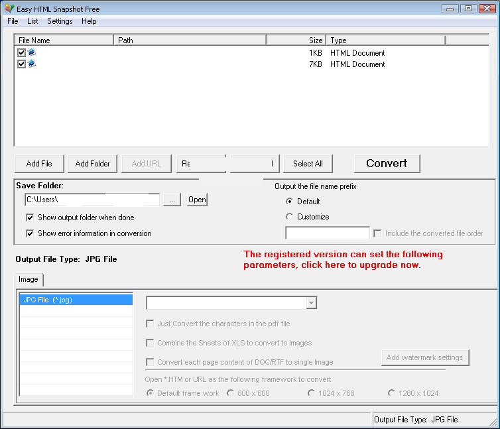Click the Add File button

click(39, 164)
